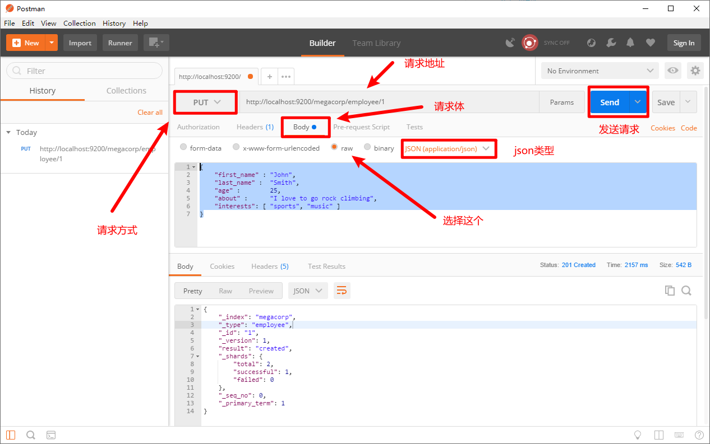Open Pre-request Script tab

point(362,127)
